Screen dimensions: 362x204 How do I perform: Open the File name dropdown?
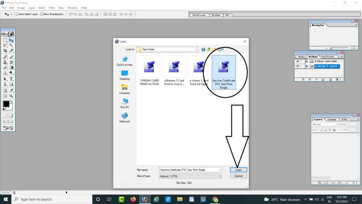coord(220,170)
